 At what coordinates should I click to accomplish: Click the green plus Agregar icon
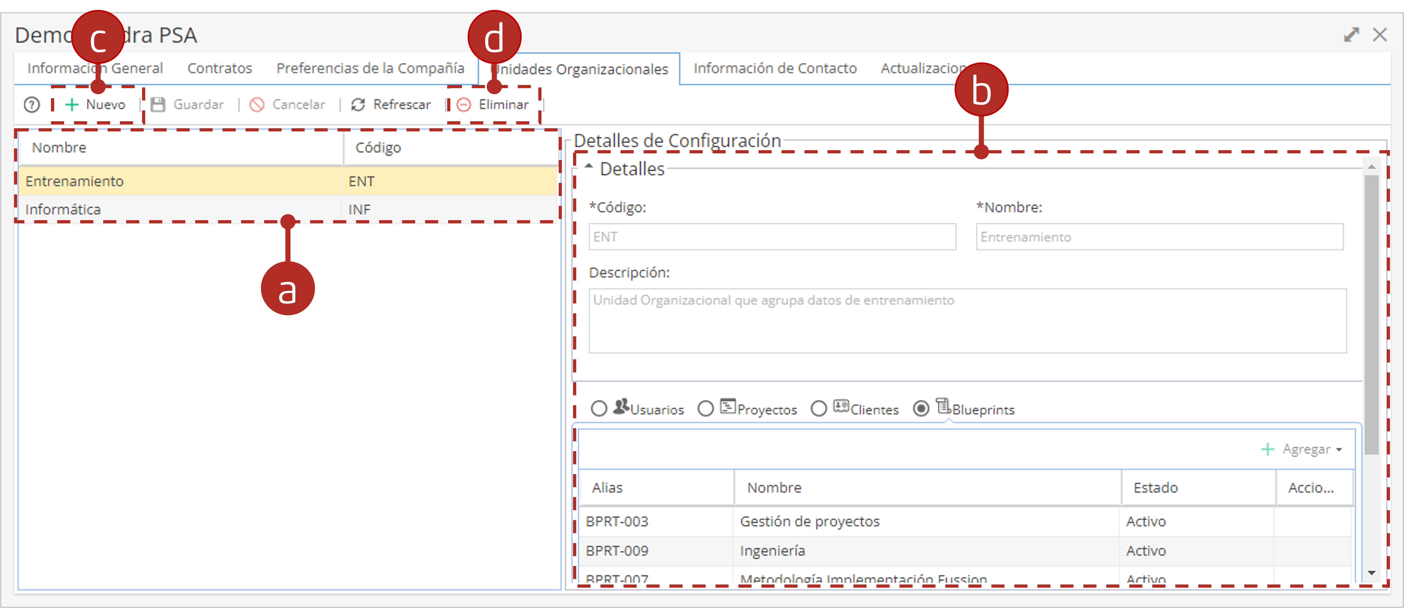point(1268,449)
